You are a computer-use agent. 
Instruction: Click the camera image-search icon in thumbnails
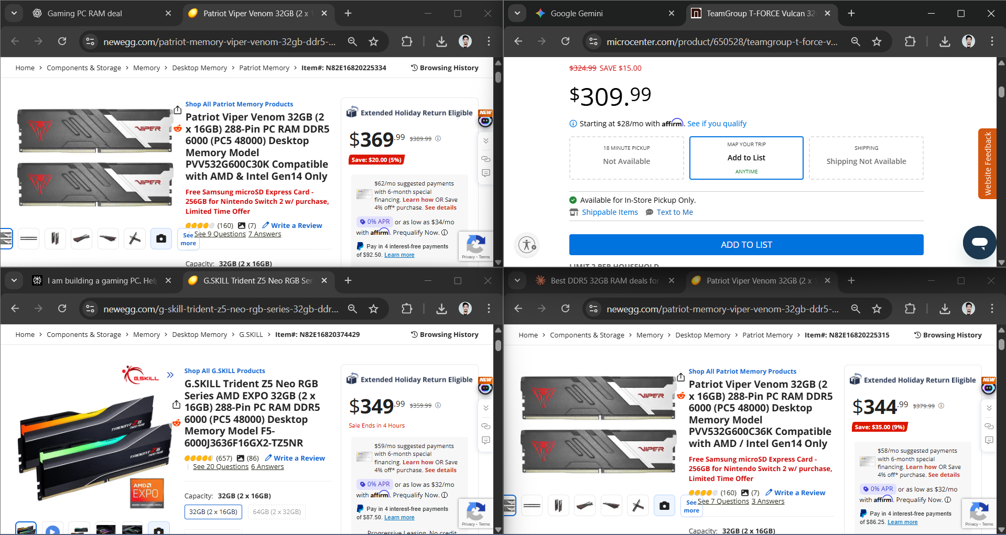pos(161,238)
